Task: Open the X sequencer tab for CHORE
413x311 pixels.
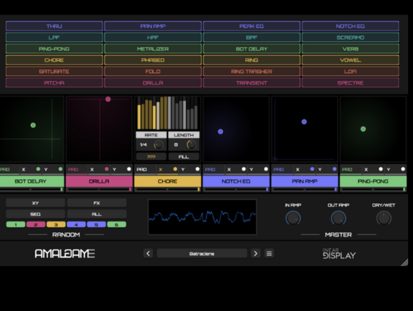Action: pyautogui.click(x=160, y=170)
